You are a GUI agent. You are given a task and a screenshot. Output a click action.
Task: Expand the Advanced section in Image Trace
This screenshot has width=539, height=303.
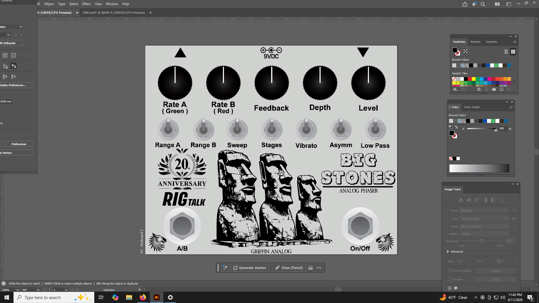(448, 251)
